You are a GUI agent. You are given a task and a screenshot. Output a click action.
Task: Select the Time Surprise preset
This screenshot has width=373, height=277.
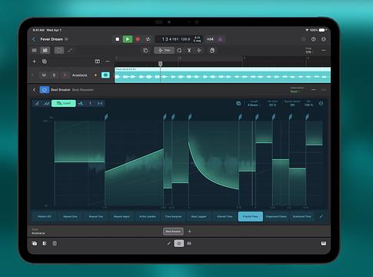point(173,216)
